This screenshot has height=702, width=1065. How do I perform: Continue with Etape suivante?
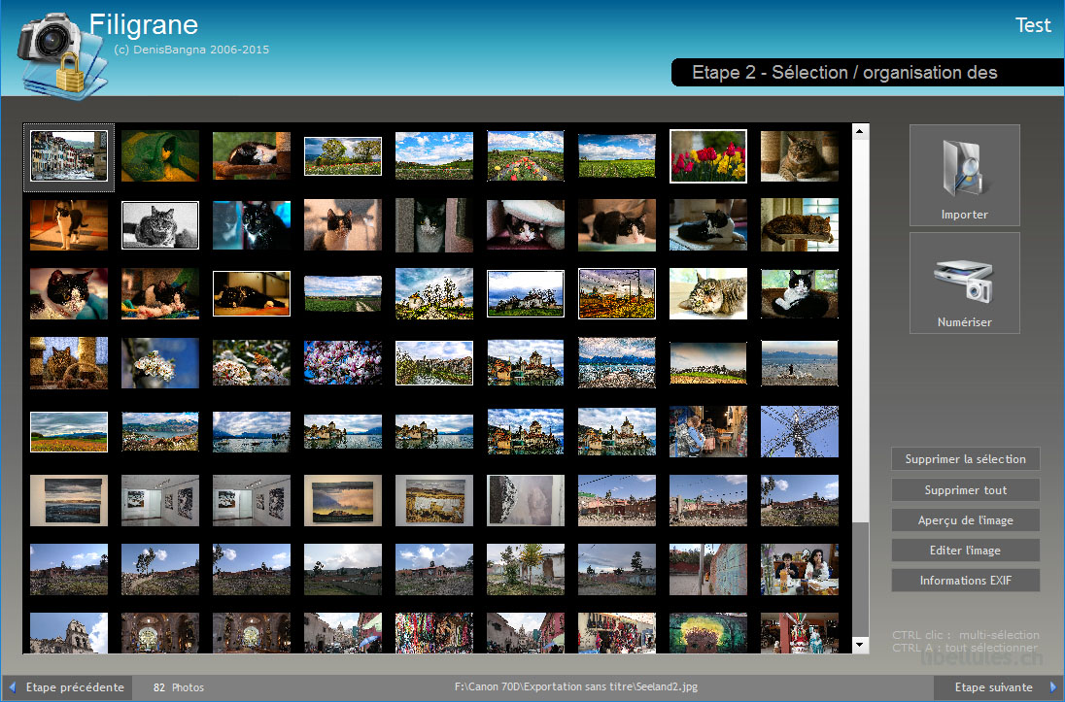(x=999, y=687)
